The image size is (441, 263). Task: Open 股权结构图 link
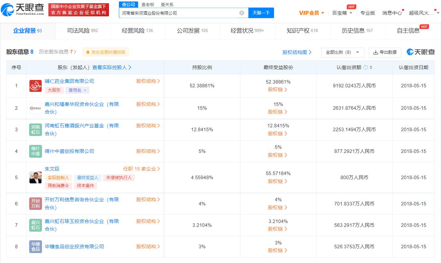[x=297, y=52]
